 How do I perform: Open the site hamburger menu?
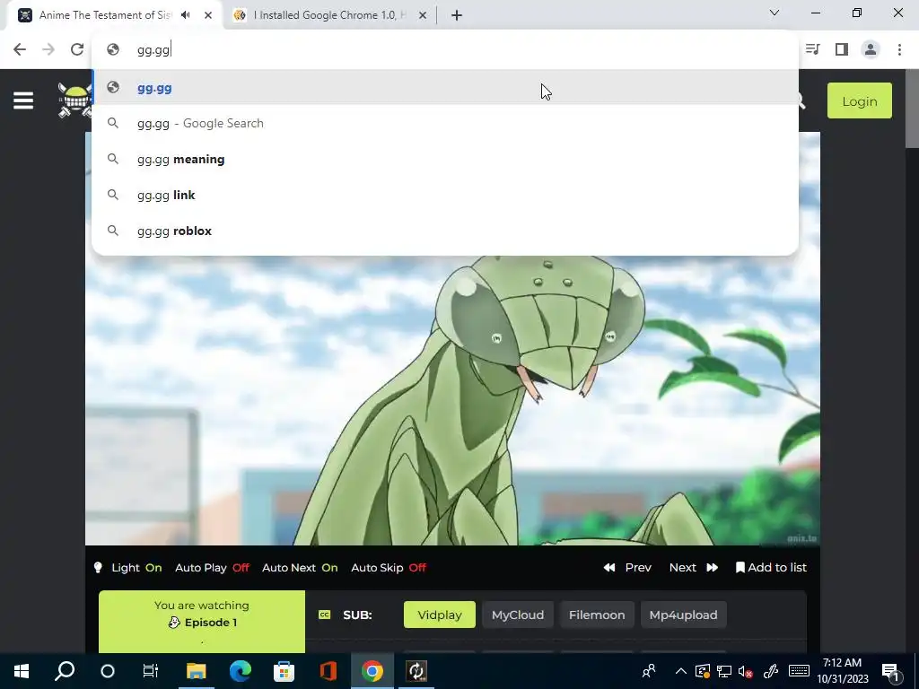23,100
